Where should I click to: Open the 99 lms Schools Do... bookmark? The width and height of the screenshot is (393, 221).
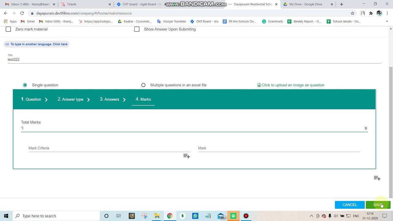tap(239, 21)
